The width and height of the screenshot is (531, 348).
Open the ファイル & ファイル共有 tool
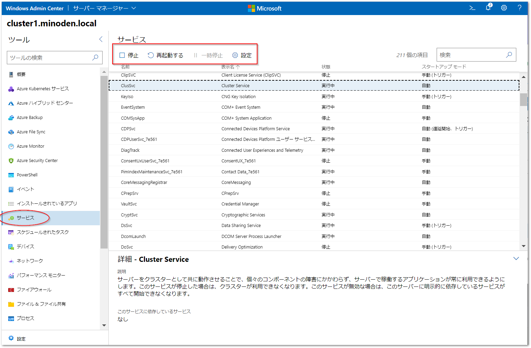(x=41, y=304)
